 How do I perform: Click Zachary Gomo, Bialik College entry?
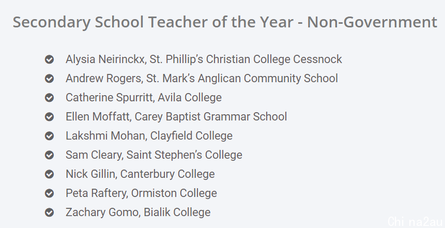[138, 212]
